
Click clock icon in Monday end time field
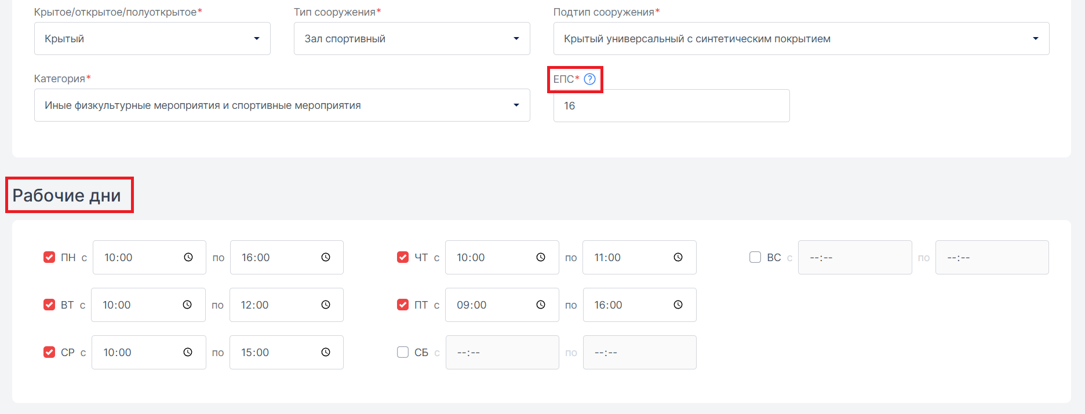coord(326,258)
